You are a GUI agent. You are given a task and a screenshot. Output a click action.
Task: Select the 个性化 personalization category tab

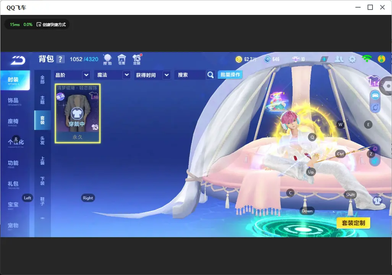point(15,143)
